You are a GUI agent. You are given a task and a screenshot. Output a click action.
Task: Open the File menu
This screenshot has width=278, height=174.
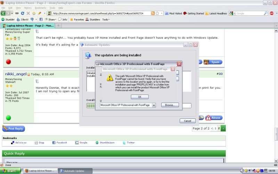(3, 8)
